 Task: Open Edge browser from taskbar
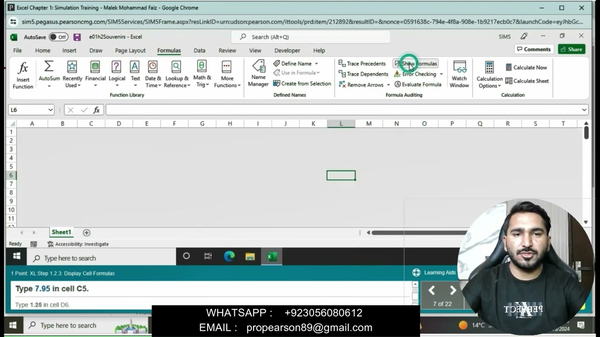pyautogui.click(x=229, y=256)
